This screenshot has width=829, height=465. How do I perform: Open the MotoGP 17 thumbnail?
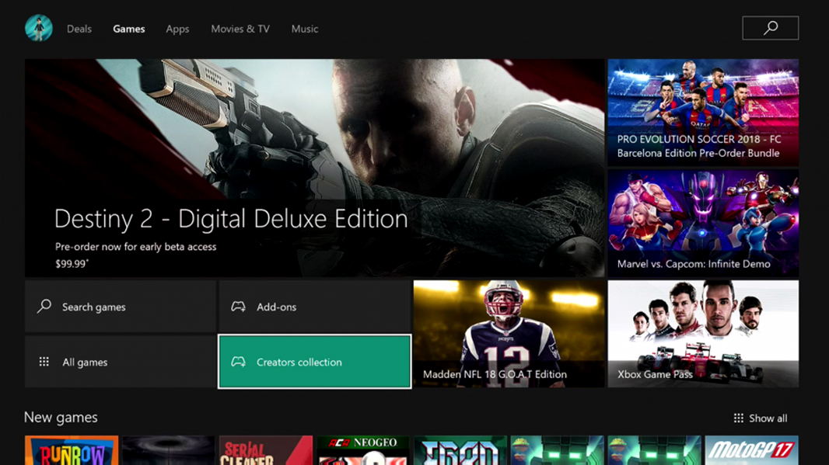(x=751, y=449)
